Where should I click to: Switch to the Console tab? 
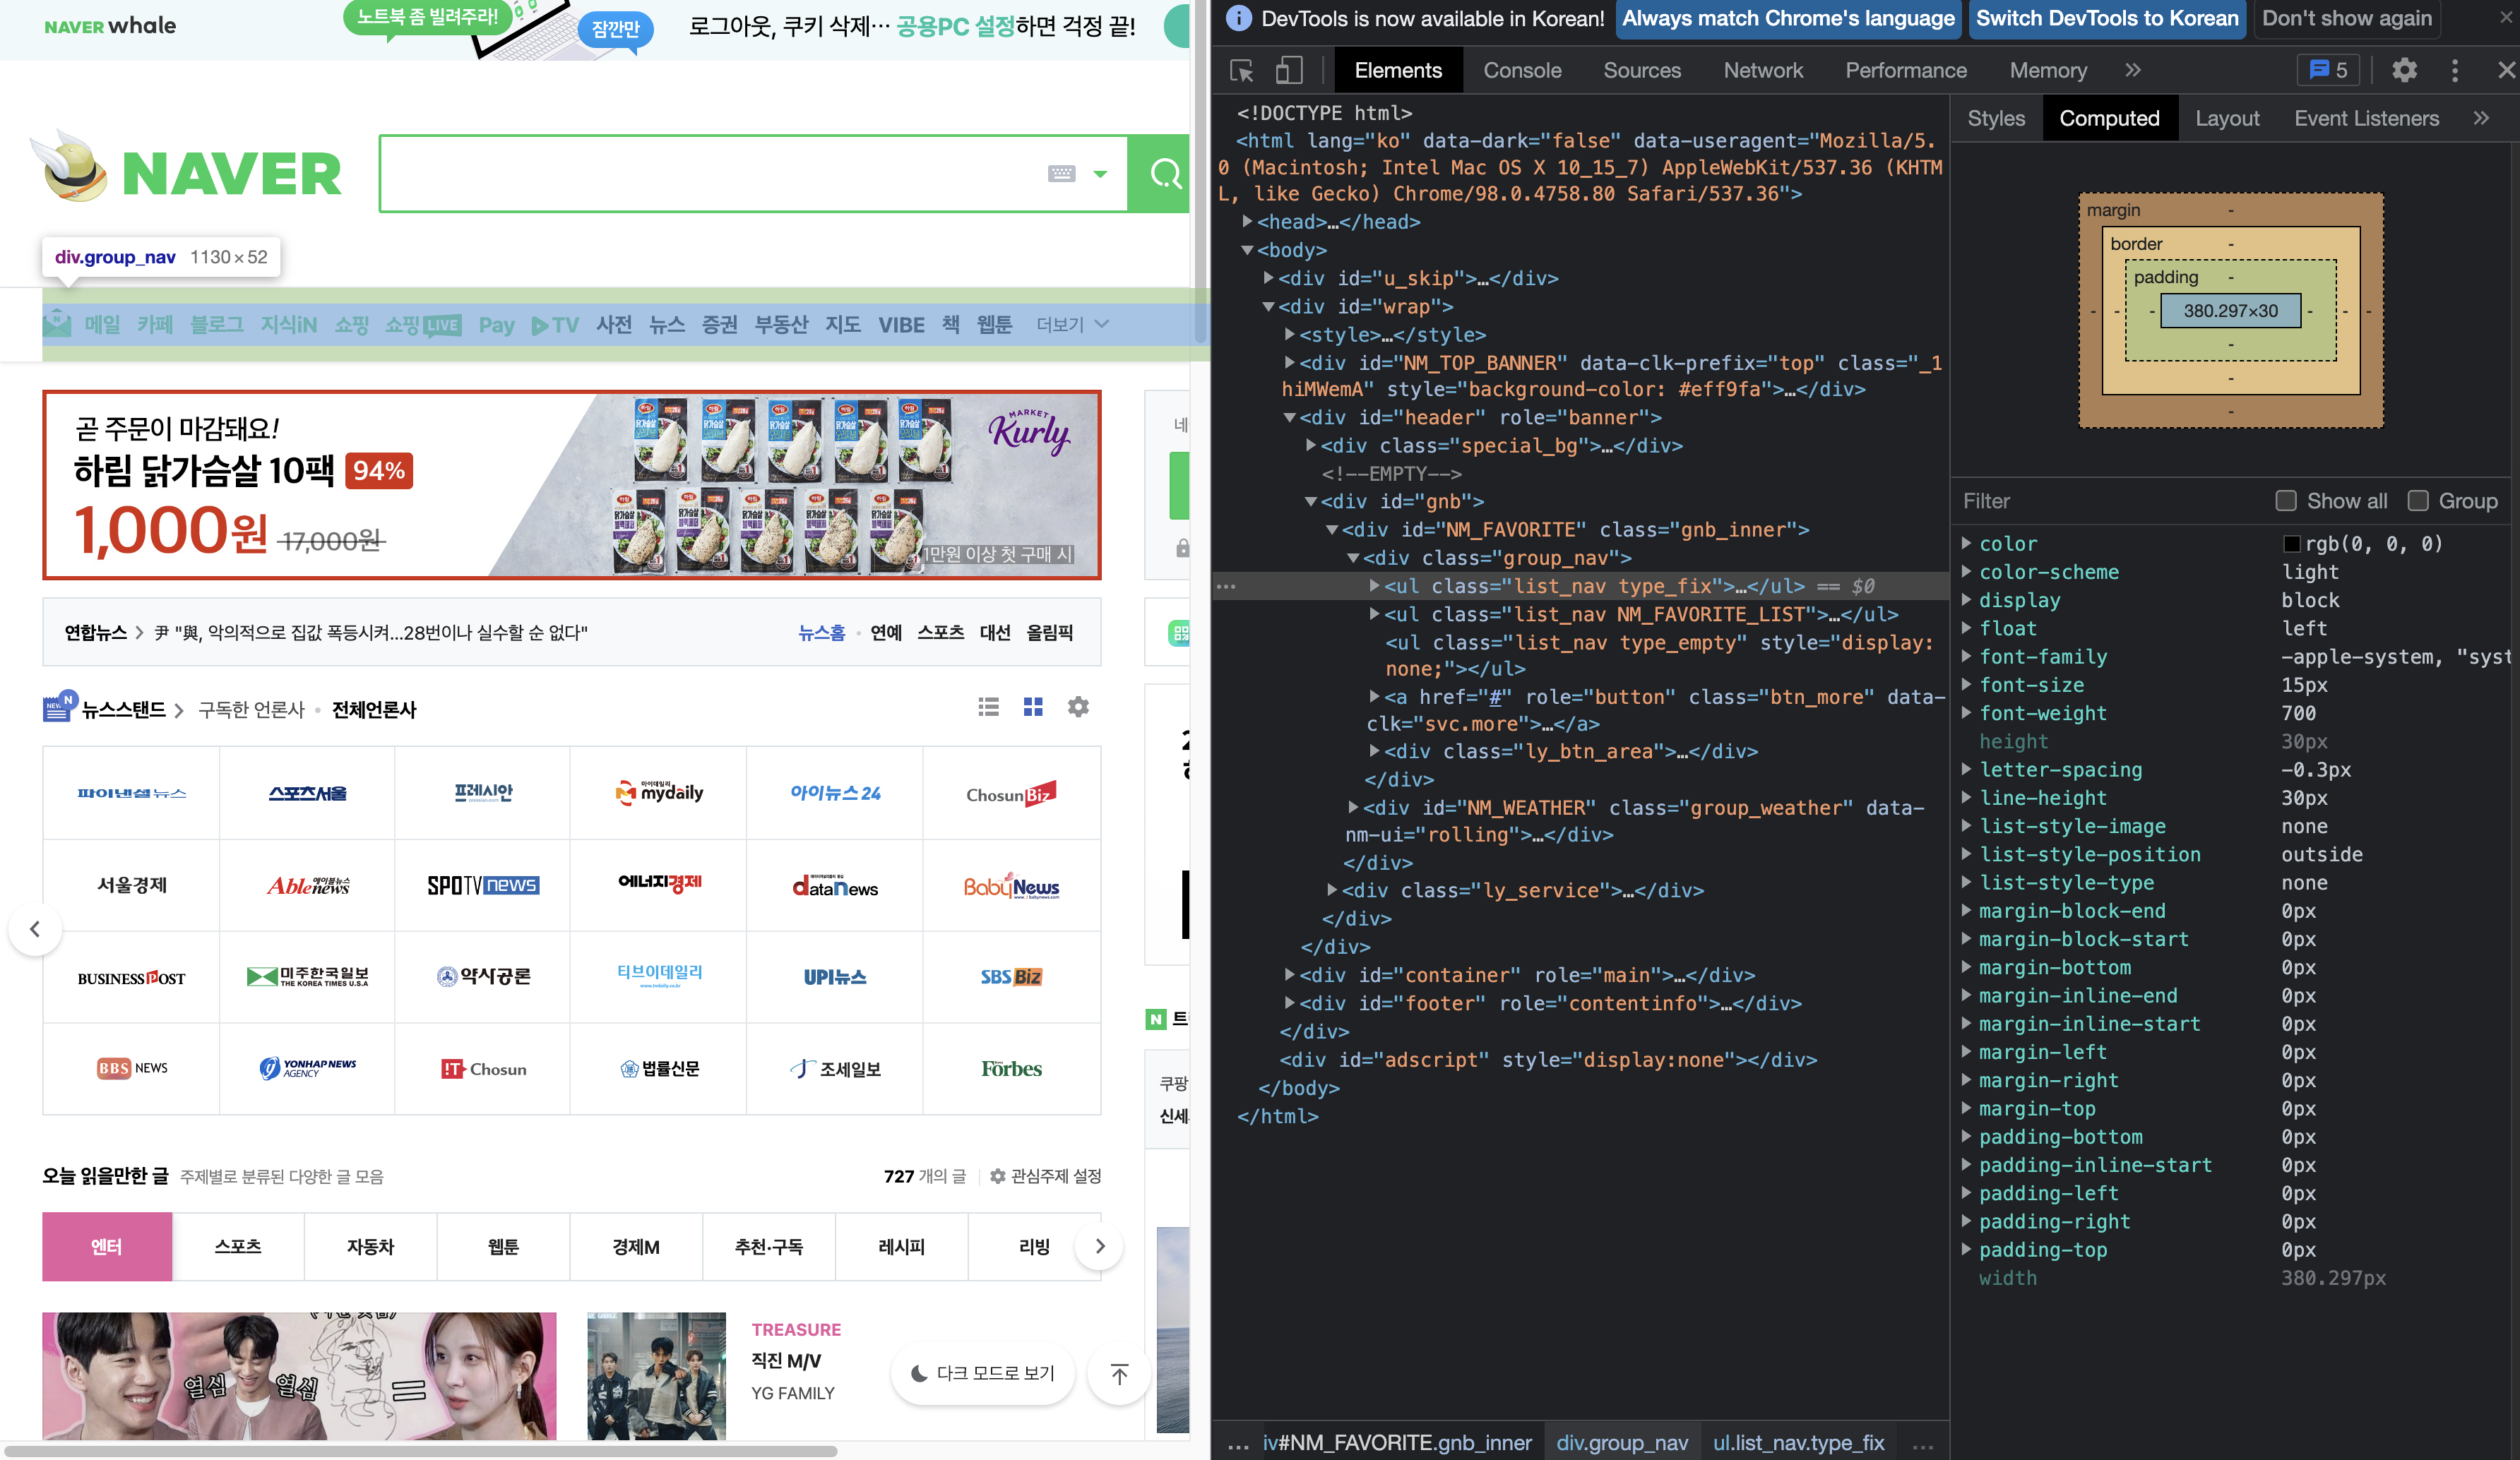tap(1522, 71)
